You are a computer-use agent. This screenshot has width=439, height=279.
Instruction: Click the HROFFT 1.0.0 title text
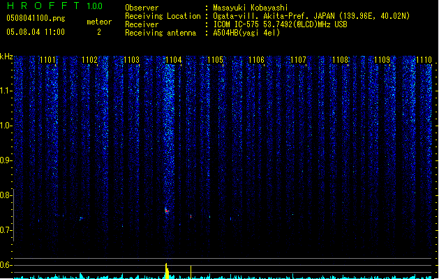pyautogui.click(x=55, y=6)
